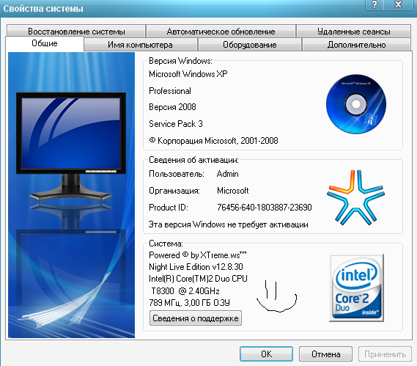Switch to Автоматическое обновление tab

(x=221, y=32)
